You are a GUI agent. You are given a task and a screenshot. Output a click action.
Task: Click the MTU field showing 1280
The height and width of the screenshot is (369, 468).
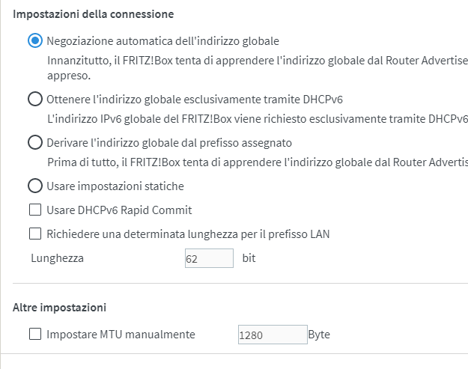(272, 335)
